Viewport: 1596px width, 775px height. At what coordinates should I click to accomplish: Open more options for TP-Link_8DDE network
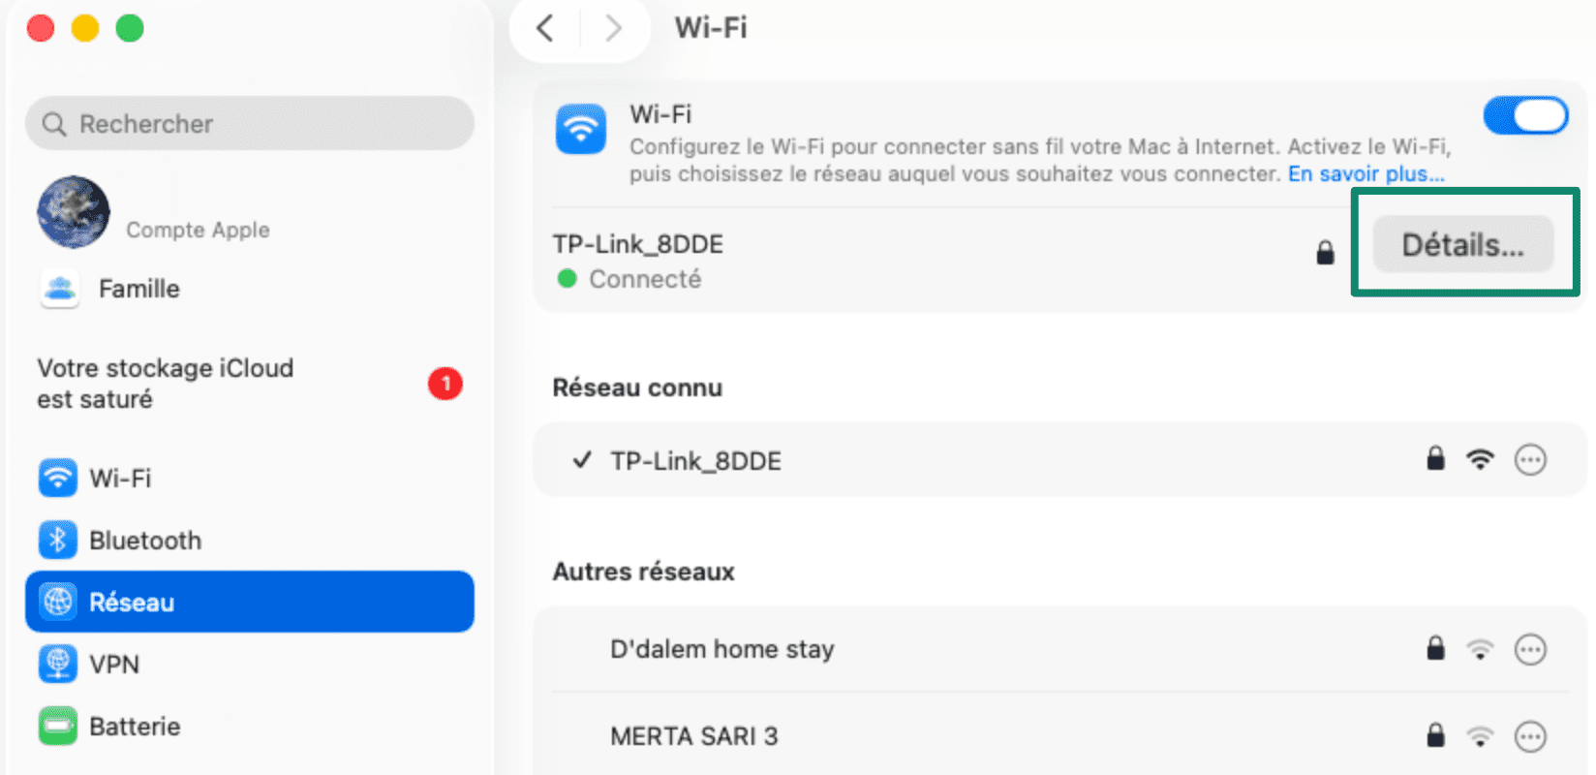[1529, 460]
